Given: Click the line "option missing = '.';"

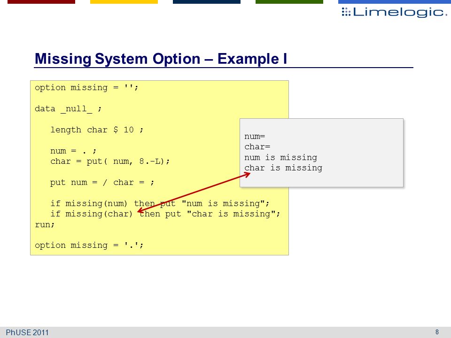Looking at the screenshot, I should tap(89, 245).
